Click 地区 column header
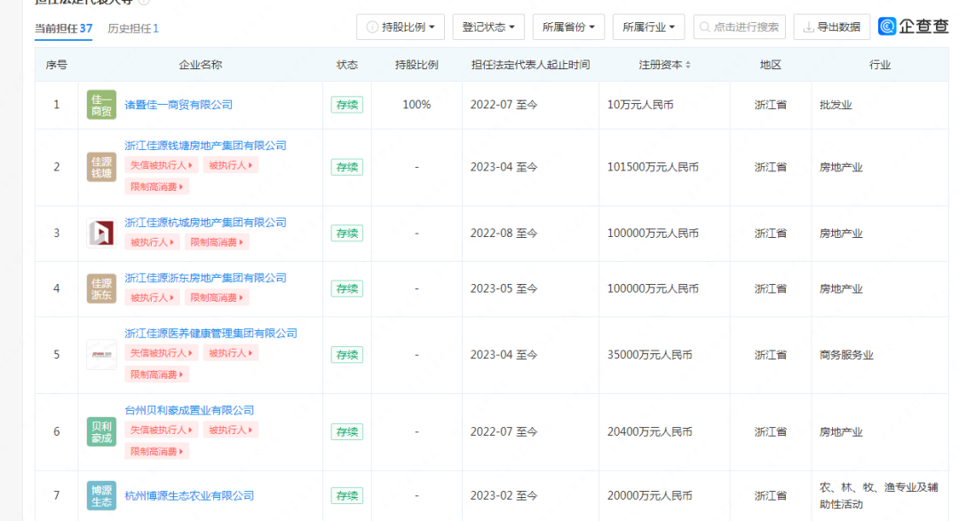The image size is (959, 521). (771, 65)
